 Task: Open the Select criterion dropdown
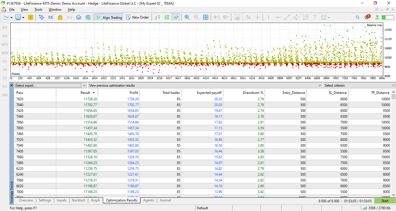[359, 86]
